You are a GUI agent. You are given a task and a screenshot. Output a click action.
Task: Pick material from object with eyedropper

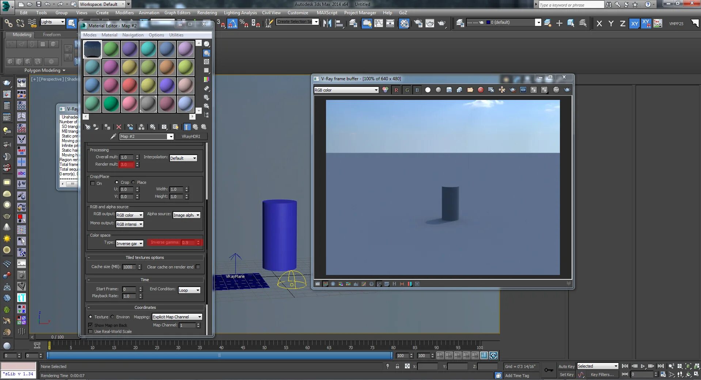pyautogui.click(x=113, y=136)
